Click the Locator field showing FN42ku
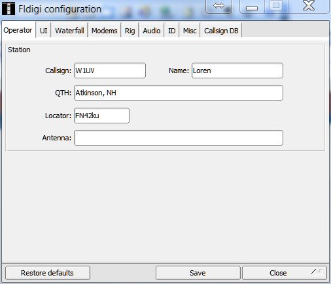Image resolution: width=331 pixels, height=284 pixels. tap(101, 116)
